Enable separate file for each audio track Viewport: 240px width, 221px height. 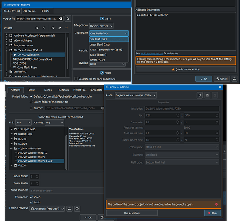click(76, 79)
